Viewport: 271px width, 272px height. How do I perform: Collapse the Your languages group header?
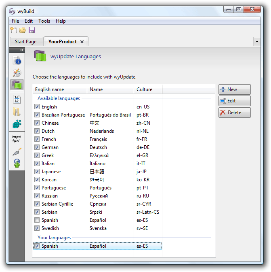pos(54,238)
